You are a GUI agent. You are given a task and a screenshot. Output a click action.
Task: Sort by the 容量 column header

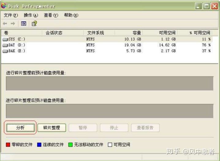(129, 33)
